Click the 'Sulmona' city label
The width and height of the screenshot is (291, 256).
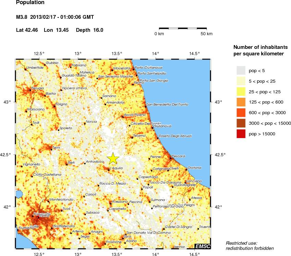click(158, 200)
